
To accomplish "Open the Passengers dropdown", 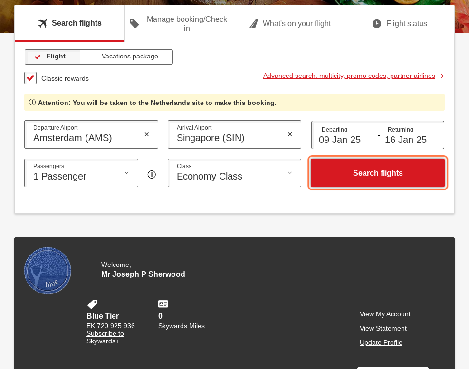I will tap(81, 173).
